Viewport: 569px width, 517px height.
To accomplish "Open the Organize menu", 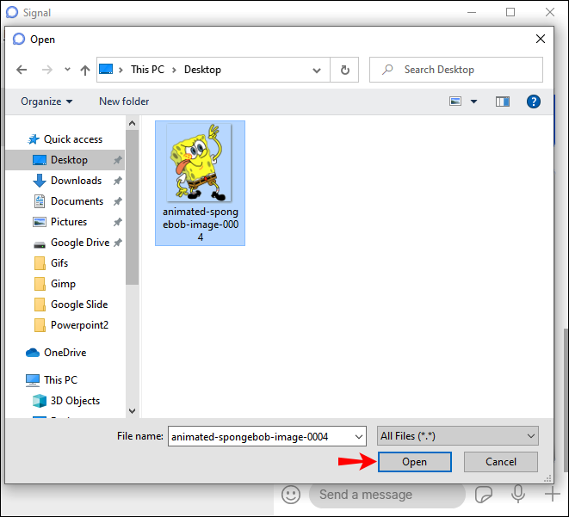I will (46, 102).
